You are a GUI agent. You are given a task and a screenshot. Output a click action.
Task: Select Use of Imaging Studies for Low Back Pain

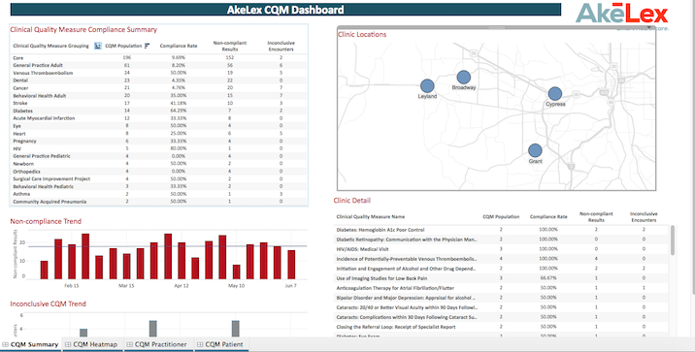click(x=502, y=278)
